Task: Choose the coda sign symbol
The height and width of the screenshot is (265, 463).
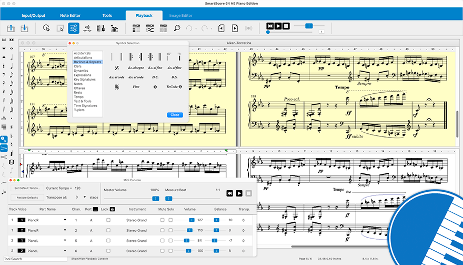Action: click(x=155, y=87)
